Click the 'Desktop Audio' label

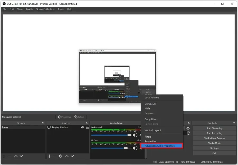click(x=97, y=127)
